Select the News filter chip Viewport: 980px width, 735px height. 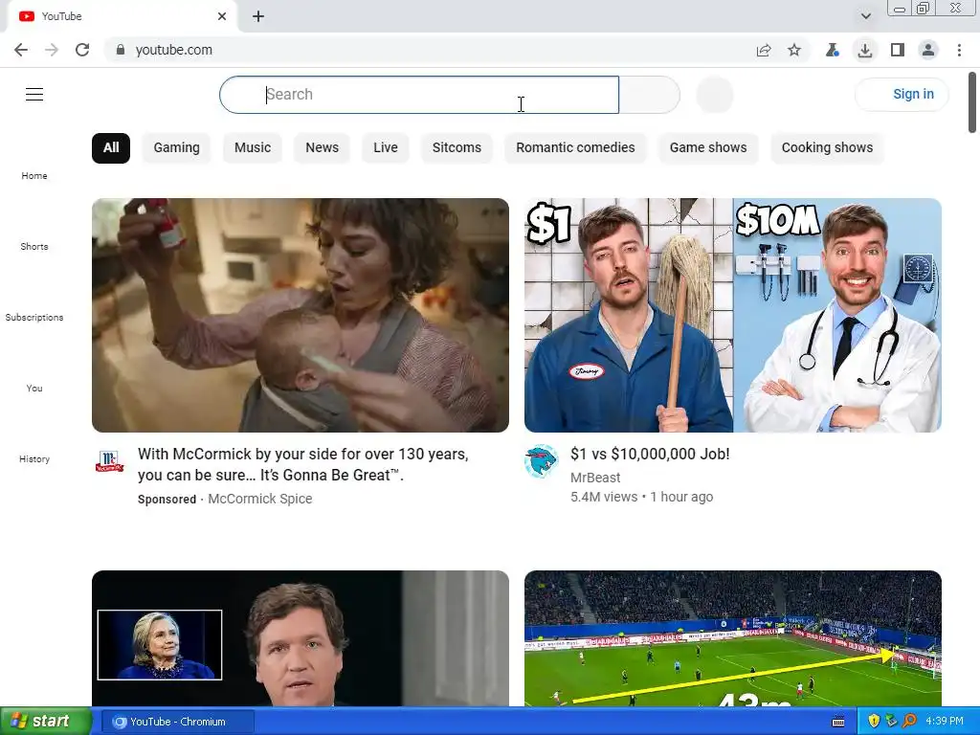(x=322, y=148)
